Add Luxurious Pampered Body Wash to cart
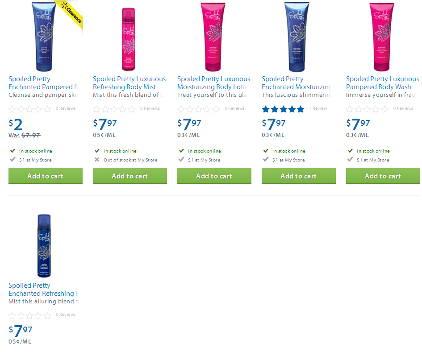This screenshot has height=352, width=422. 383,176
